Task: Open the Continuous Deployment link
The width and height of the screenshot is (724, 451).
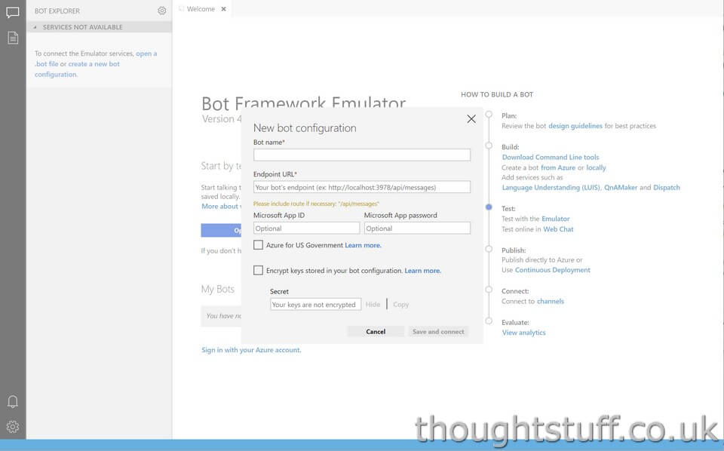Action: click(553, 270)
